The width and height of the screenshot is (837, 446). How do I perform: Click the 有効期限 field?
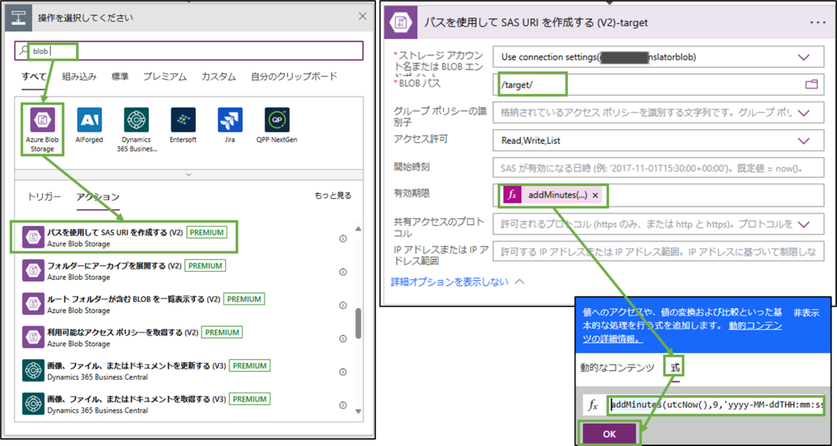pyautogui.click(x=658, y=196)
